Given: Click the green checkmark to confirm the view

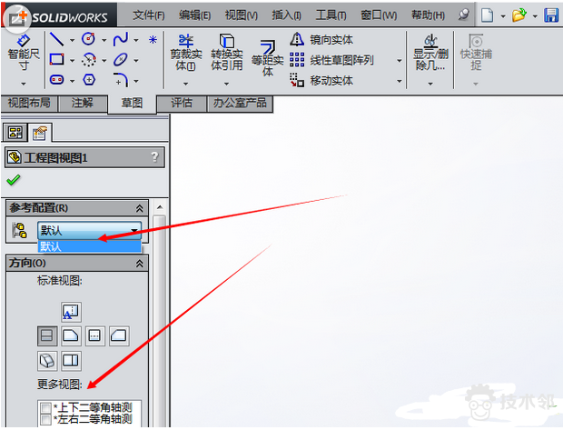Looking at the screenshot, I should point(13,181).
